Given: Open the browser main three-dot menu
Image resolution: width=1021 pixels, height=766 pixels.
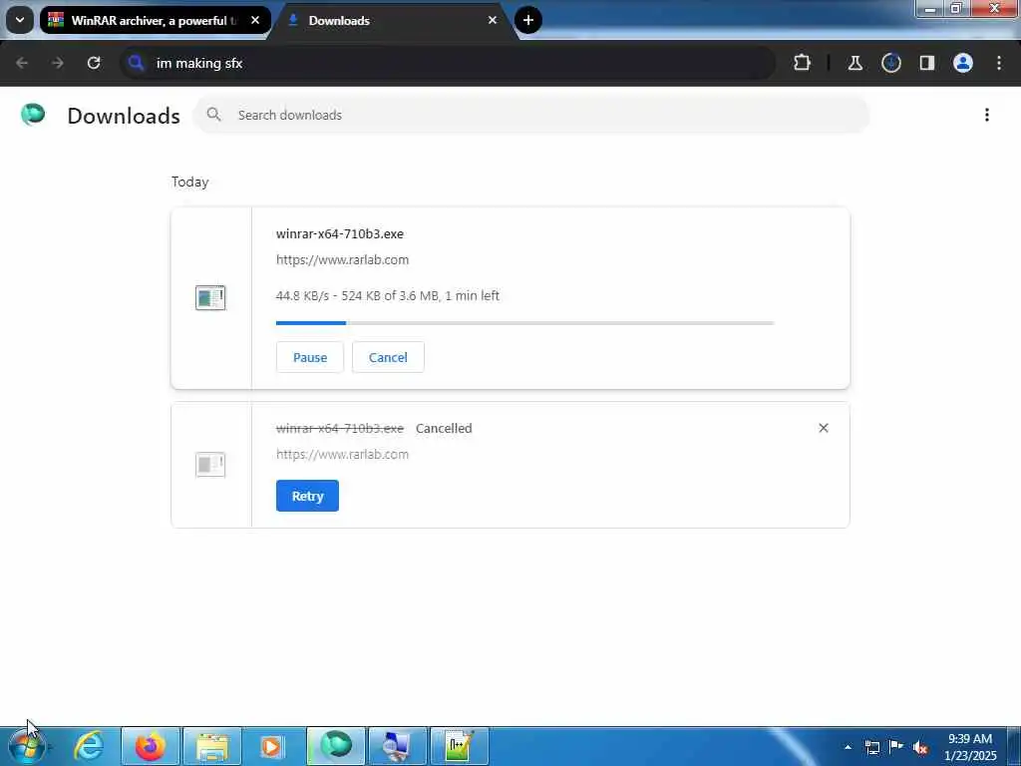Looking at the screenshot, I should pyautogui.click(x=999, y=63).
